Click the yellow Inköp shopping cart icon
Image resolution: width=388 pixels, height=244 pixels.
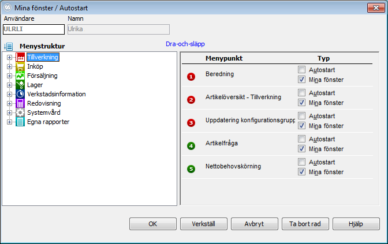(21, 66)
